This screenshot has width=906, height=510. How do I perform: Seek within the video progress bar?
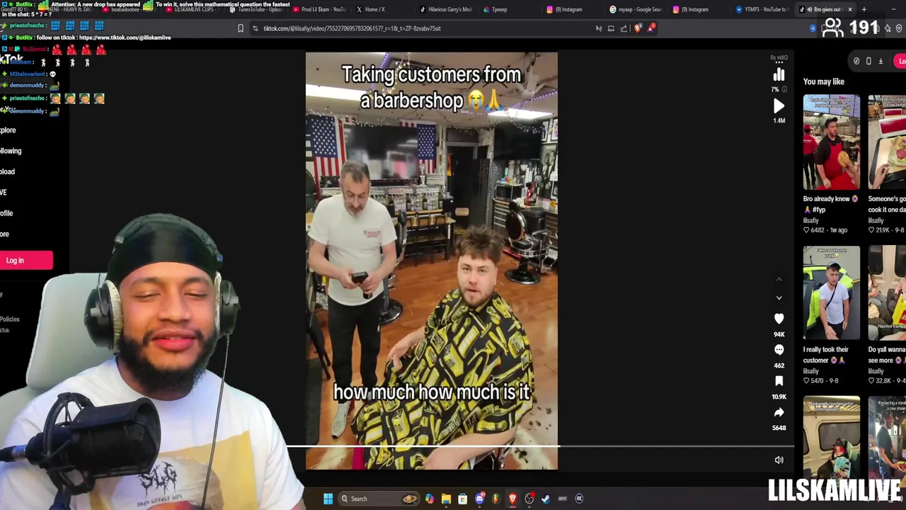coord(539,446)
